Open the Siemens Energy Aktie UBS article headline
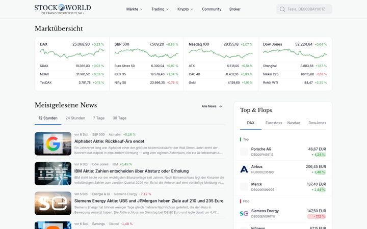This screenshot has width=367, height=229. [149, 201]
